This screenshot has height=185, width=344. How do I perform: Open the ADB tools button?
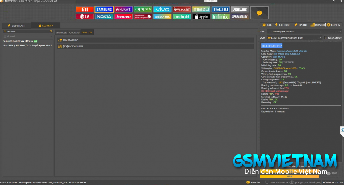(x=267, y=25)
